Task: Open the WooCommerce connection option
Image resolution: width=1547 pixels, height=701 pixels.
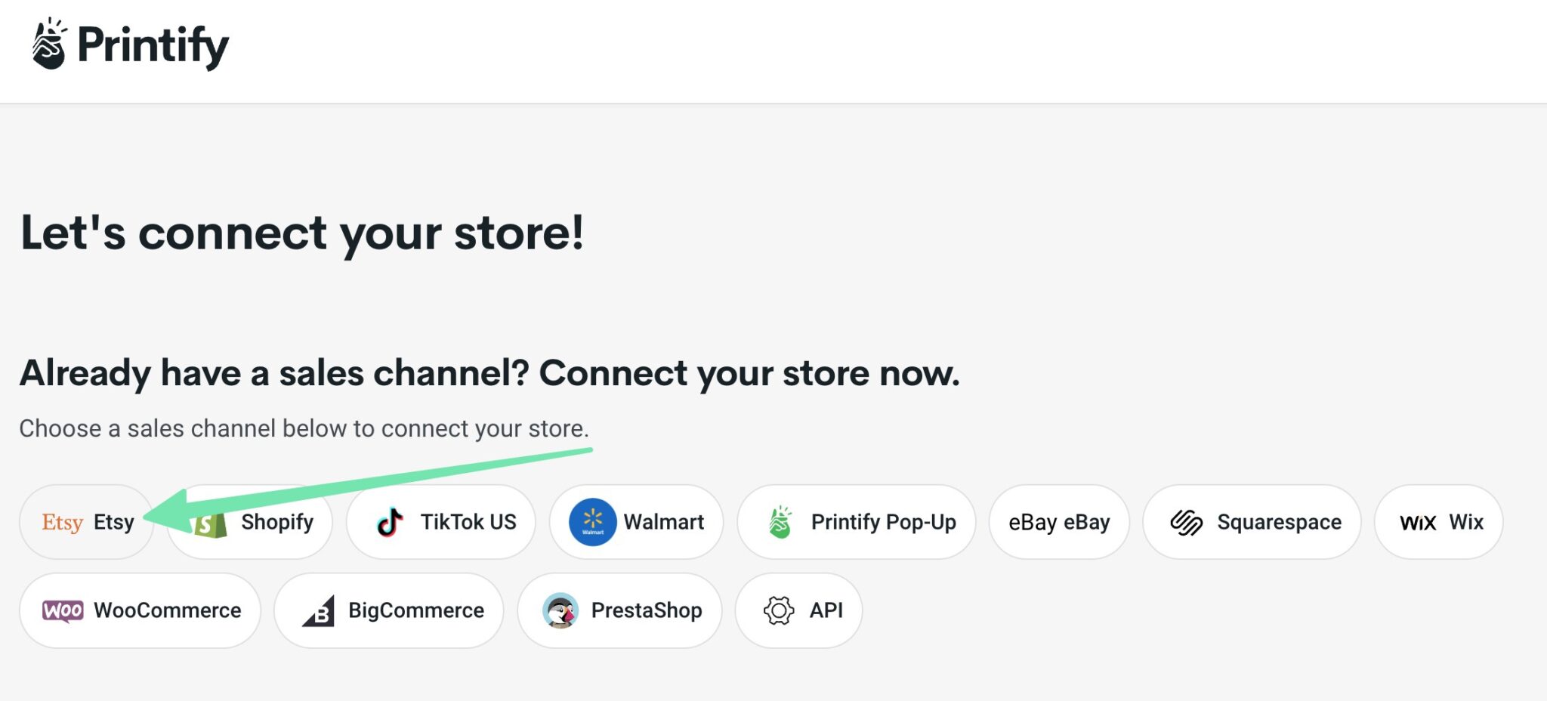Action: tap(140, 610)
